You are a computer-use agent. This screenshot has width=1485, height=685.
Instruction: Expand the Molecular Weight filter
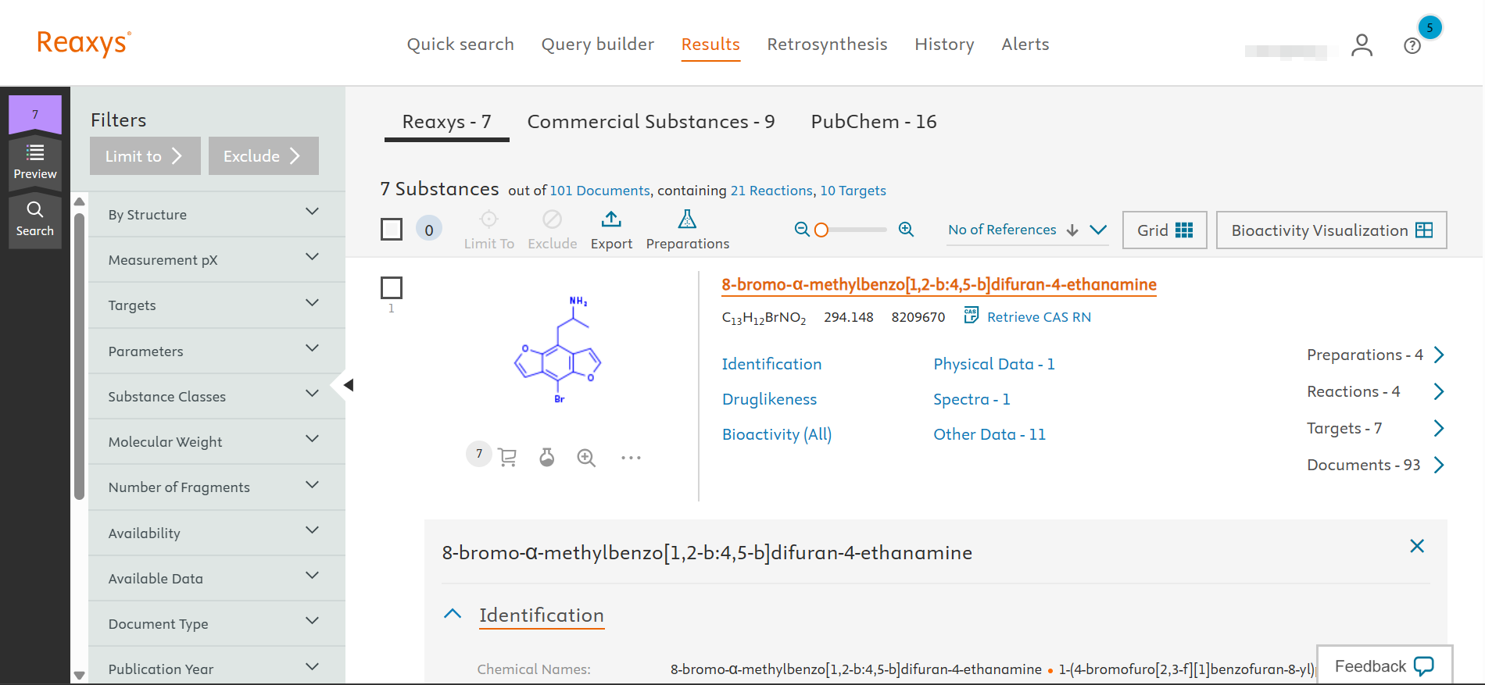point(216,441)
